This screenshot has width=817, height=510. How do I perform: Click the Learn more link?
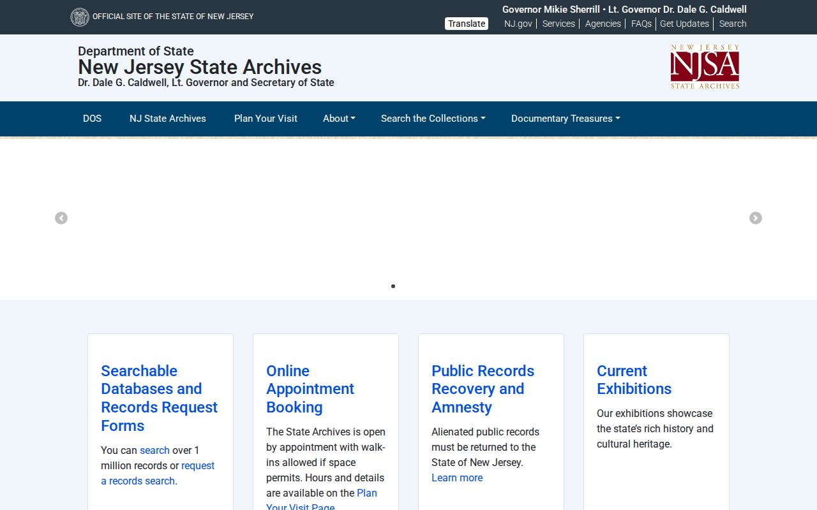click(x=457, y=478)
